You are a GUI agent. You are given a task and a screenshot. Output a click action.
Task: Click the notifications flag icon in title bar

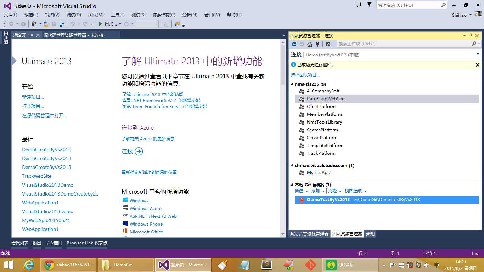coord(369,5)
